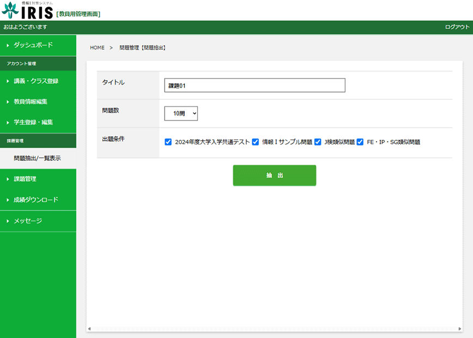This screenshot has width=473, height=338.
Task: Click the arrow icon beside 講義・クラス登録
Action: pyautogui.click(x=8, y=81)
